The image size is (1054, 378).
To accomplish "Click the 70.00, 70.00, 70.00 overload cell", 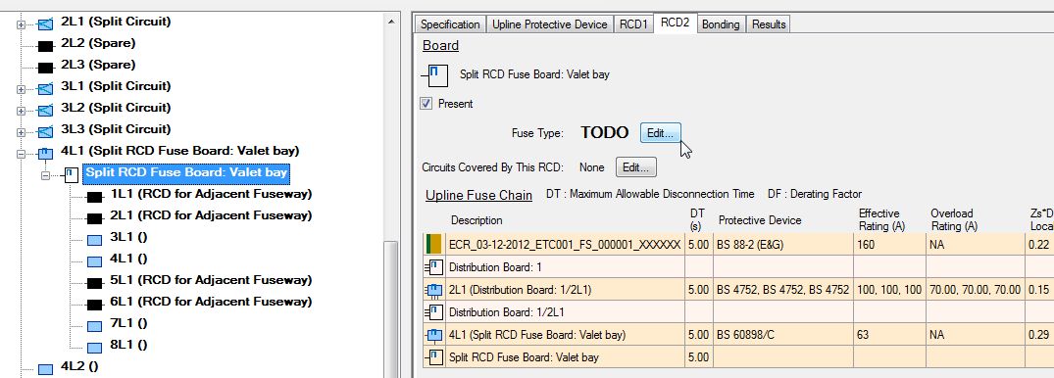I will tap(976, 290).
